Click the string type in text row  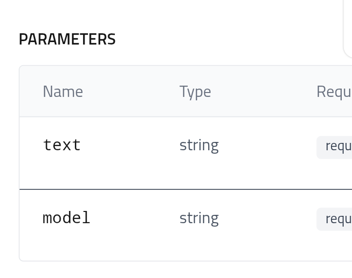(199, 146)
